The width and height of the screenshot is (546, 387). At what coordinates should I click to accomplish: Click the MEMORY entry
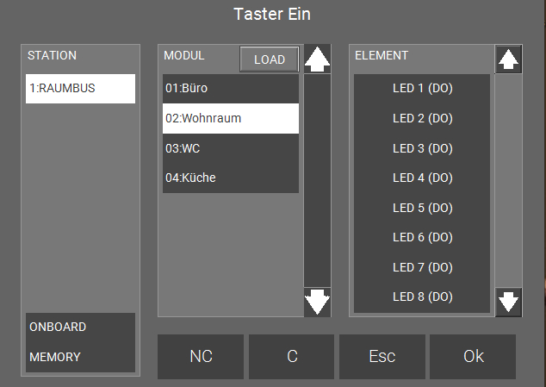point(80,357)
